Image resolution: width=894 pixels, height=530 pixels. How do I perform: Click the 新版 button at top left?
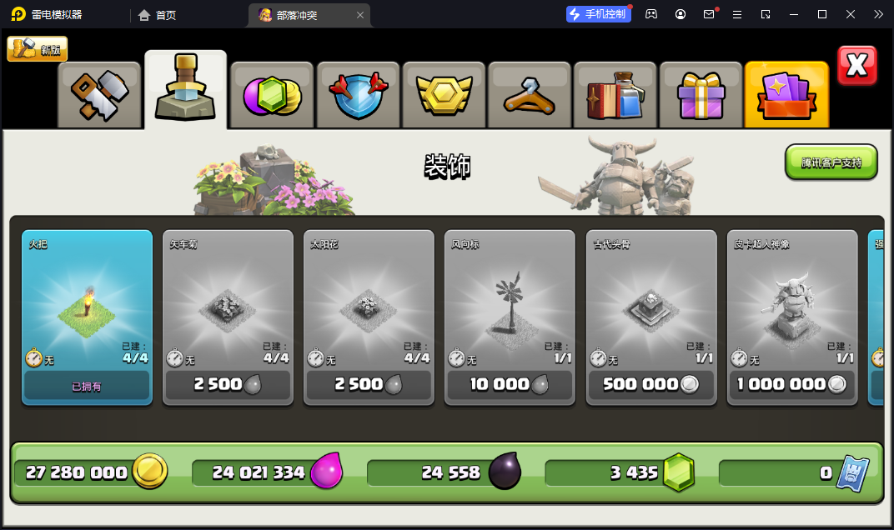point(38,49)
